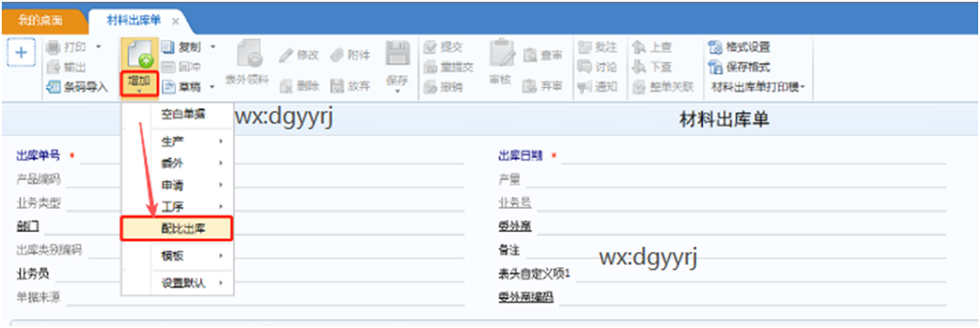This screenshot has height=328, width=980.
Task: Click the 复制 copy icon
Action: click(168, 47)
